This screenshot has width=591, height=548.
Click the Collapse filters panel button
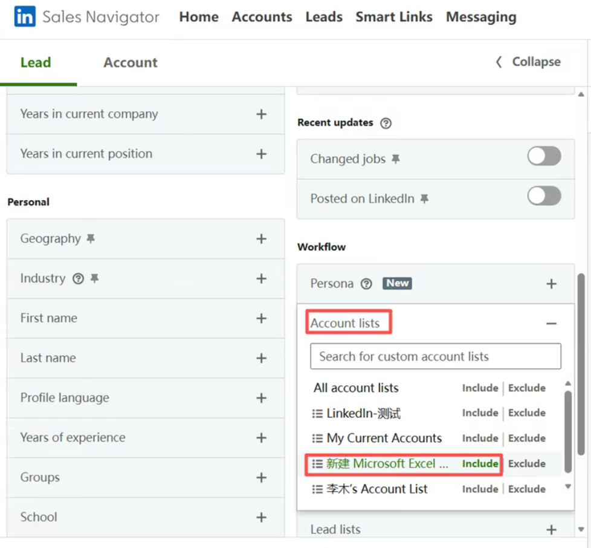(x=528, y=62)
